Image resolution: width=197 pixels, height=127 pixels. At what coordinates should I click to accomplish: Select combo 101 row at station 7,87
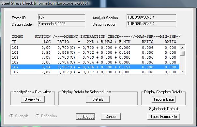coord(95,57)
